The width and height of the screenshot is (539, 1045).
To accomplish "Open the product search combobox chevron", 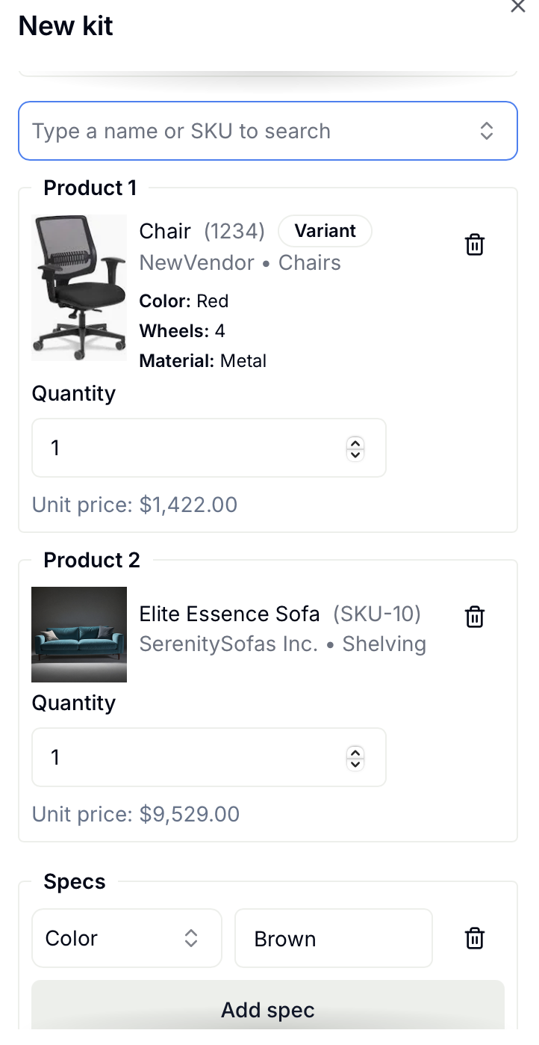I will tap(486, 131).
